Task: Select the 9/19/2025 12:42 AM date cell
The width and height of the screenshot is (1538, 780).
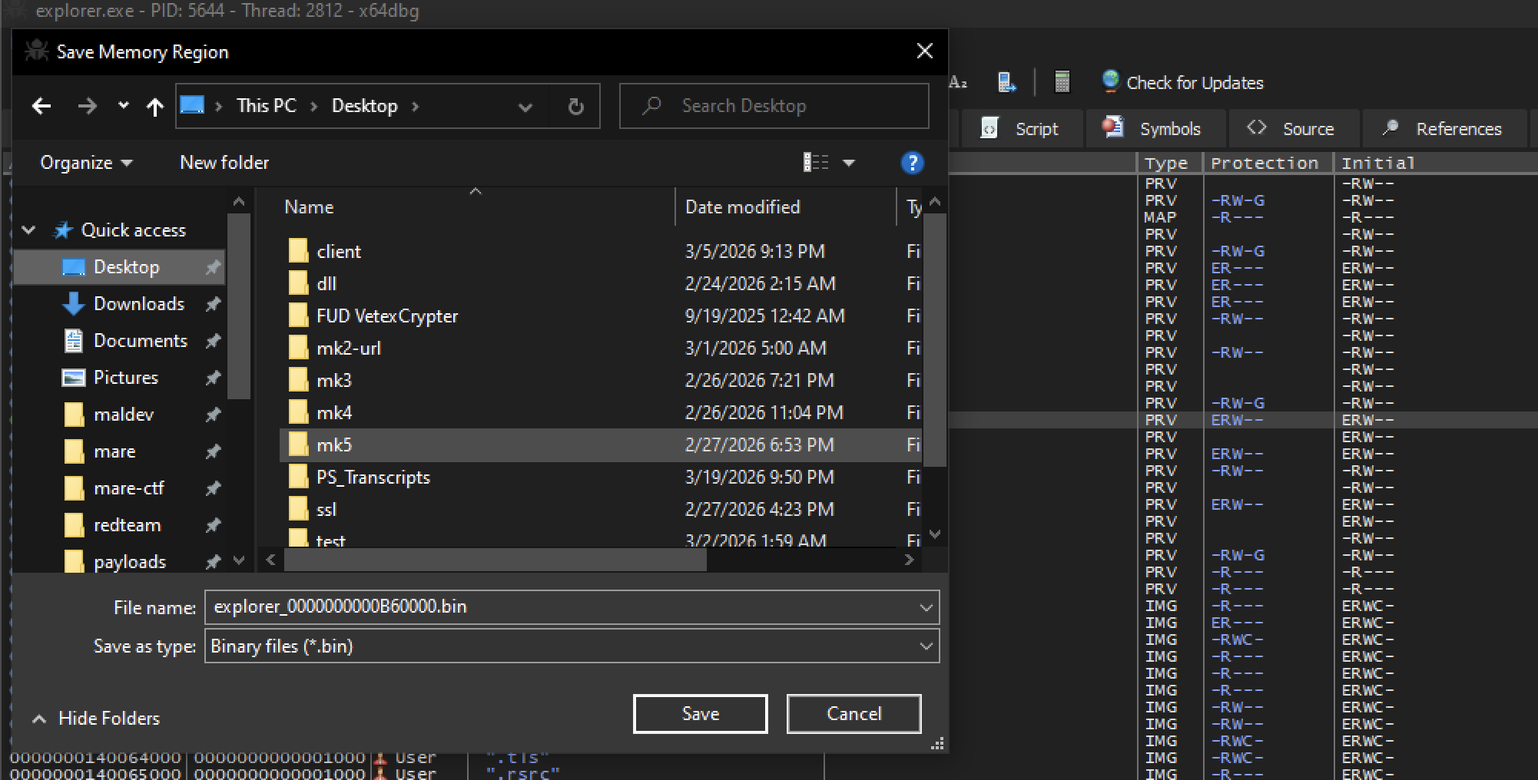Action: pos(765,316)
